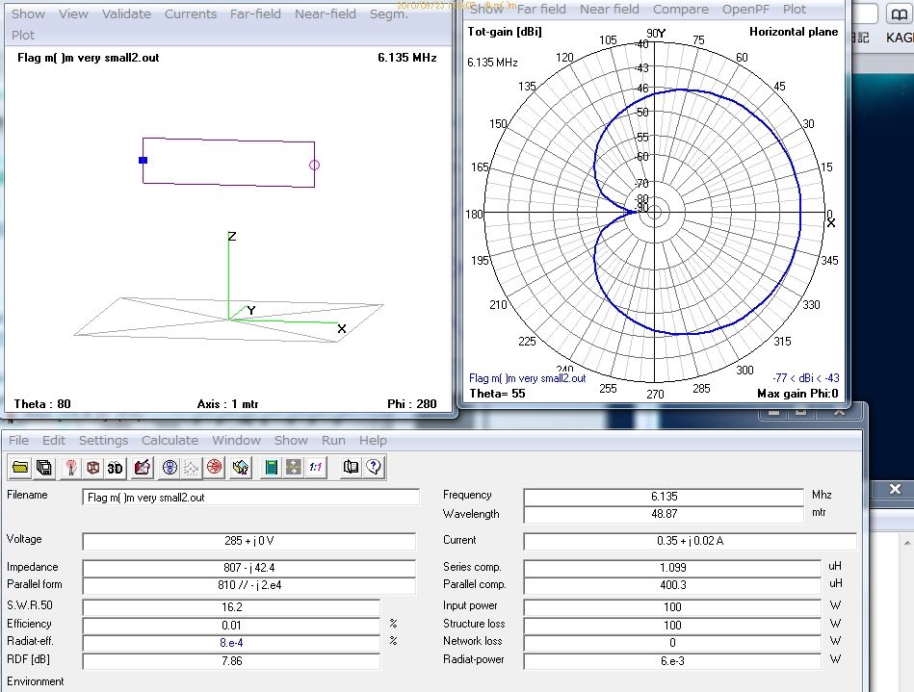Click the Input power field showing 100
This screenshot has height=692, width=914.
tap(672, 607)
